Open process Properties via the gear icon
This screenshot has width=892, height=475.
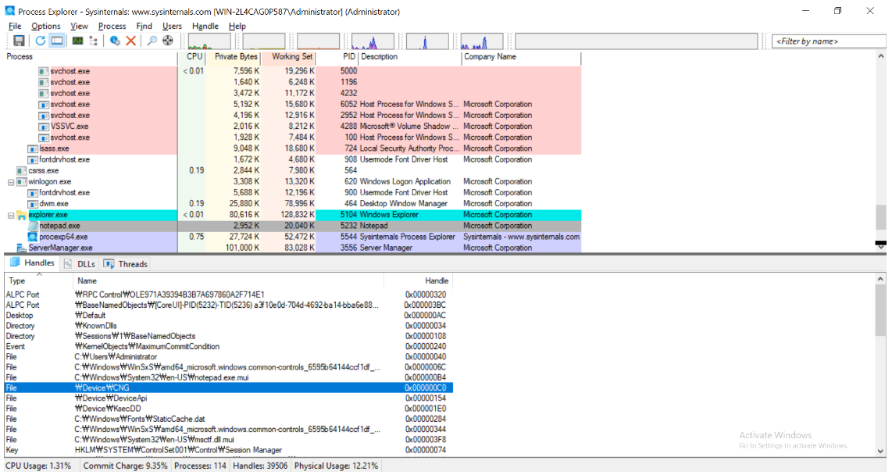115,41
